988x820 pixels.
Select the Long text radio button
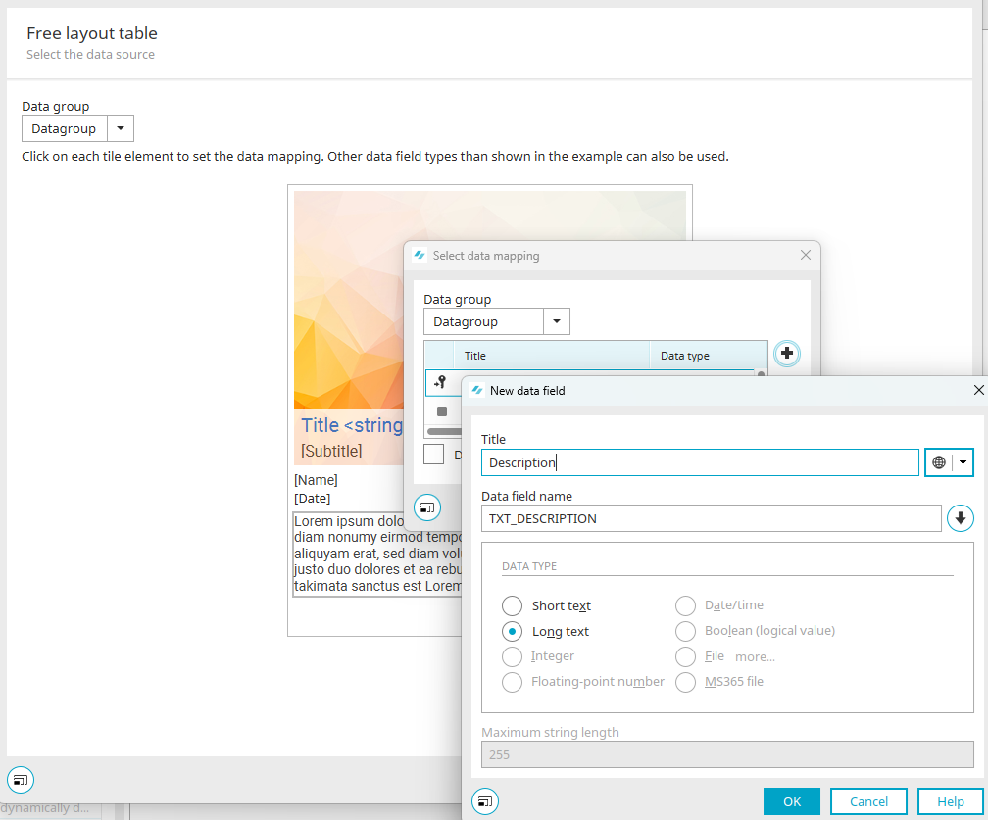(513, 632)
